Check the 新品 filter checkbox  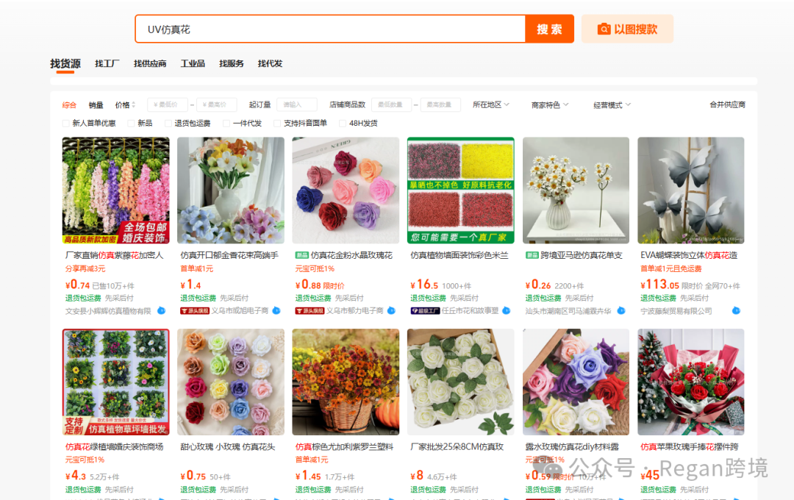pos(131,123)
